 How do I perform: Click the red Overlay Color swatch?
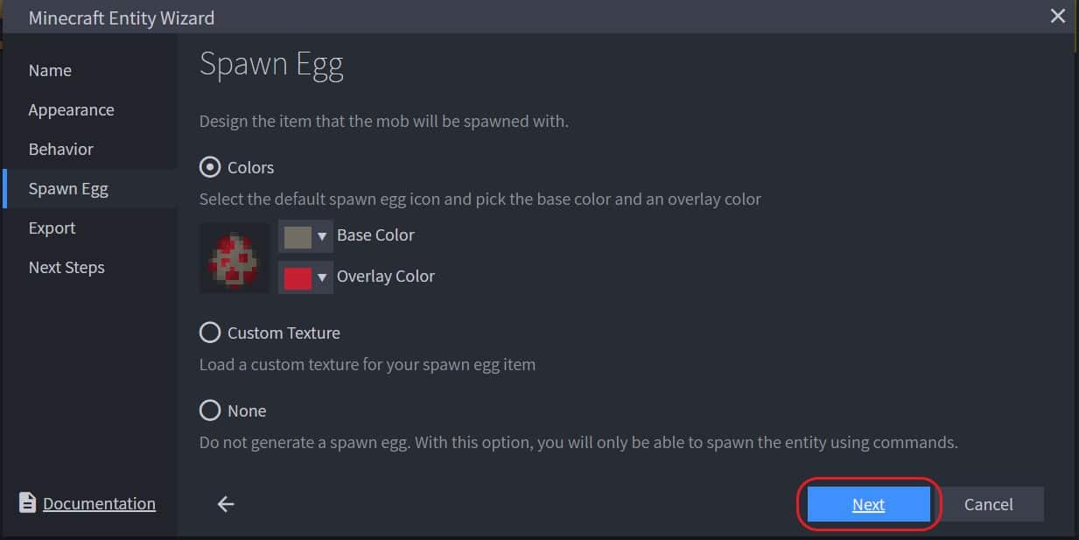point(298,277)
